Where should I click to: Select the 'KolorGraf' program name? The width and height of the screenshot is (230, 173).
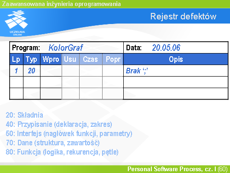[x=66, y=48]
